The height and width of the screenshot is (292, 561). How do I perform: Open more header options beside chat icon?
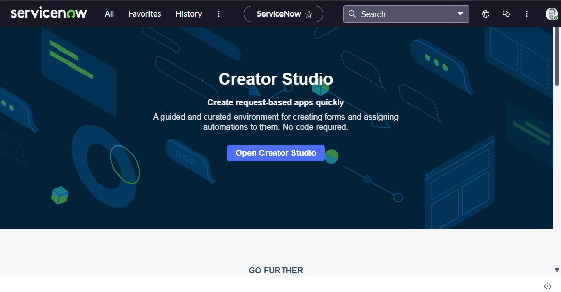pyautogui.click(x=526, y=14)
